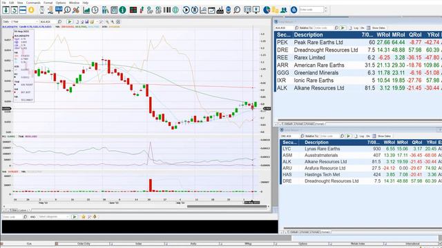442x248 pixels.
Task: Click the Enter code field in main toolbar
Action: click(311, 10)
